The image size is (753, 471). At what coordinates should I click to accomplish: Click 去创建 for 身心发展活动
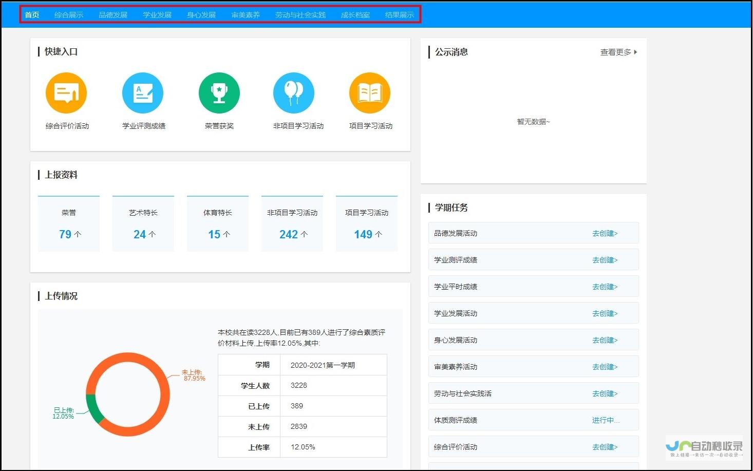[x=605, y=340]
